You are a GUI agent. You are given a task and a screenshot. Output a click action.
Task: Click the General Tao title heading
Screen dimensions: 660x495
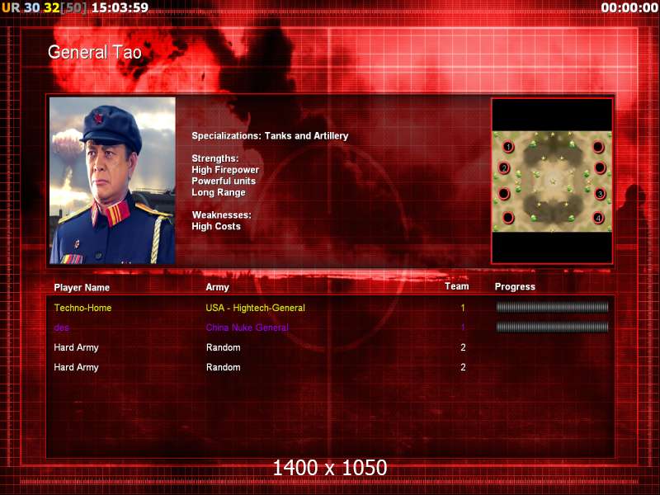(x=95, y=52)
